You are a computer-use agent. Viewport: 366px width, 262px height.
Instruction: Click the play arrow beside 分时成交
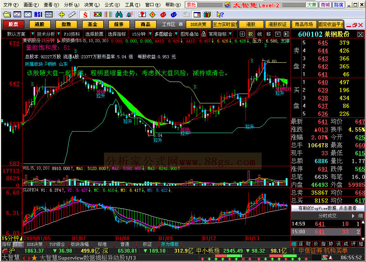coord(353,216)
